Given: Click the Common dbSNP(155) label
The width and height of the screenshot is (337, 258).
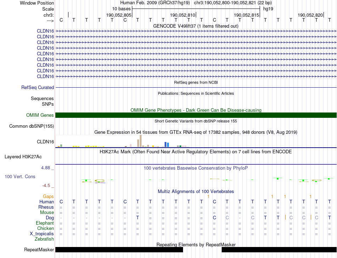Looking at the screenshot, I should tap(31, 126).
